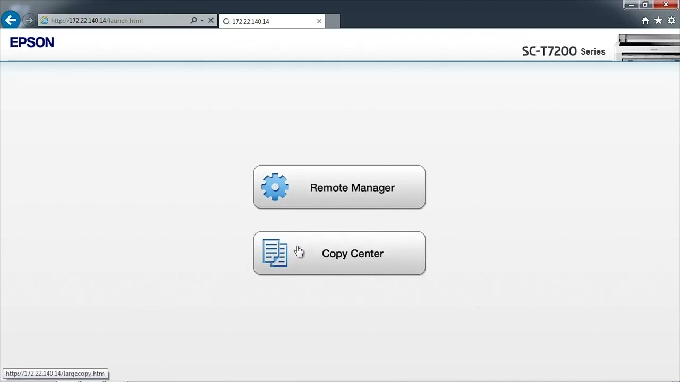680x382 pixels.
Task: Click the Copy Center documents icon
Action: [x=275, y=253]
